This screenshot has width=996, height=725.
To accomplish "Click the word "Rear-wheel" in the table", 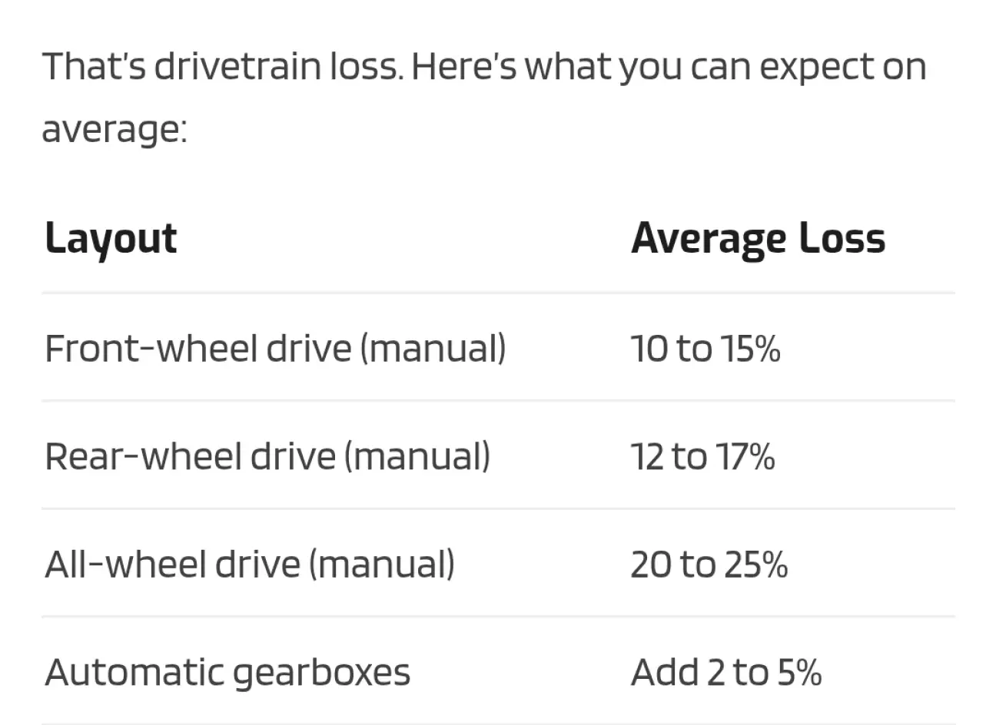I will pyautogui.click(x=143, y=456).
